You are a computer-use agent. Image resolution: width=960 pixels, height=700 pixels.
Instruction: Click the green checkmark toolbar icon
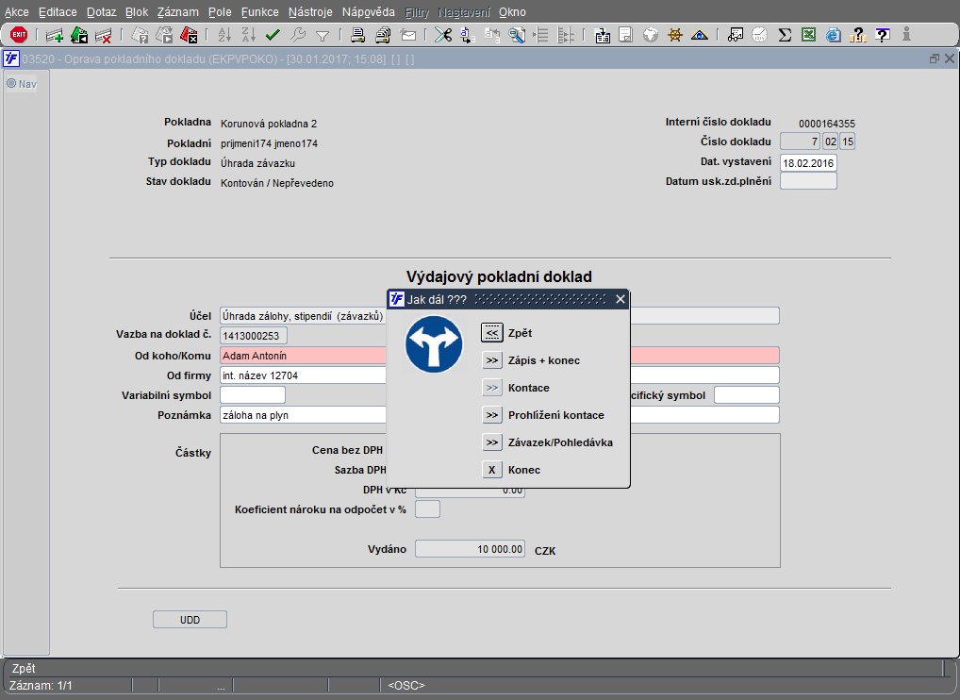(273, 35)
